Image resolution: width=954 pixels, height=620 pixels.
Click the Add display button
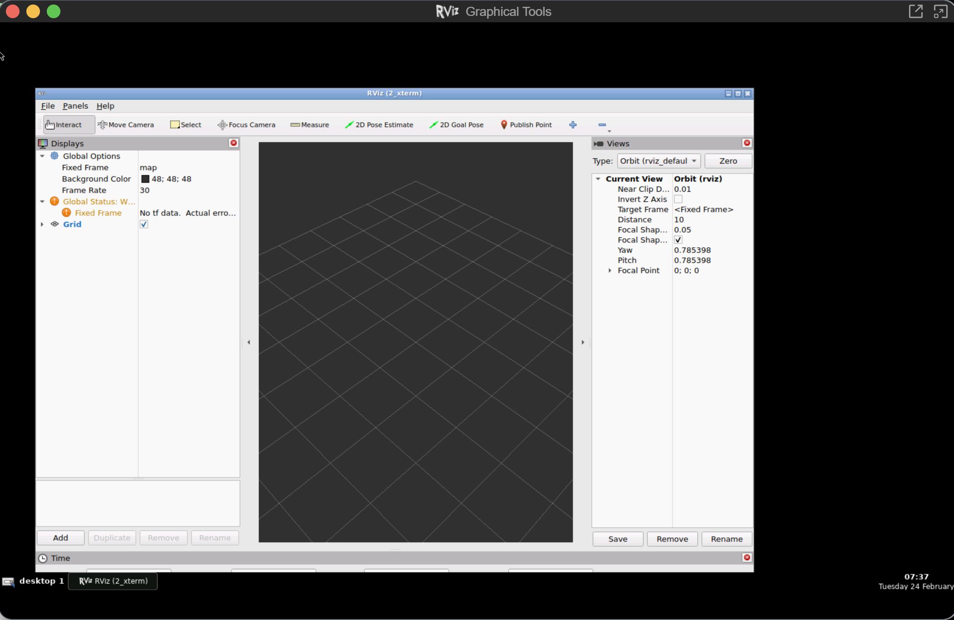pos(60,538)
